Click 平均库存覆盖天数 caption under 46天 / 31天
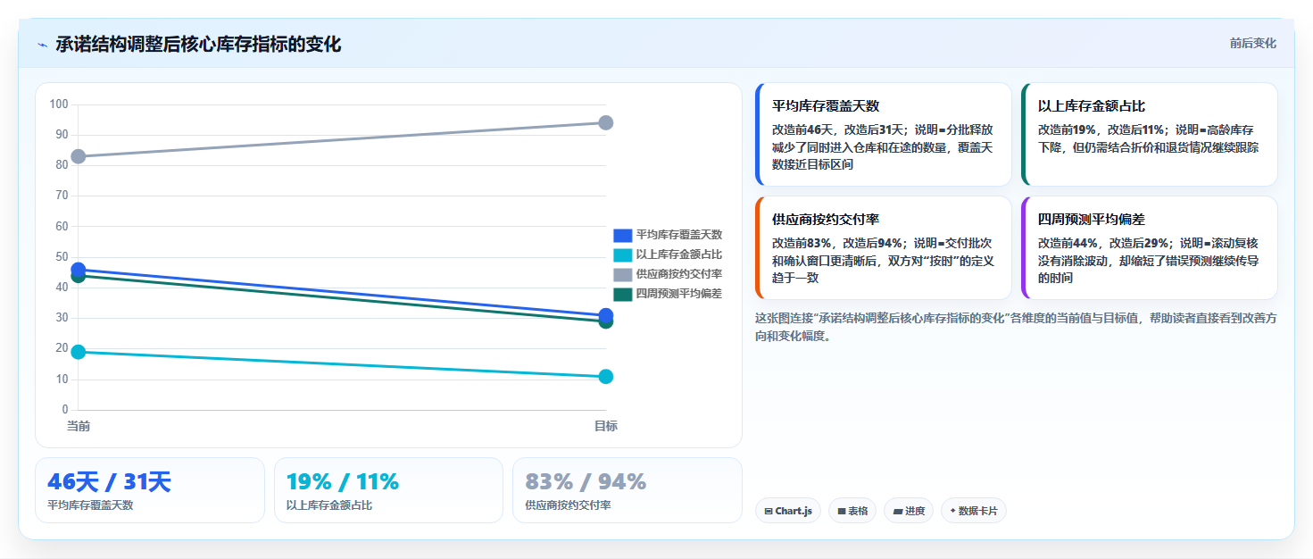1313x559 pixels. click(x=90, y=505)
